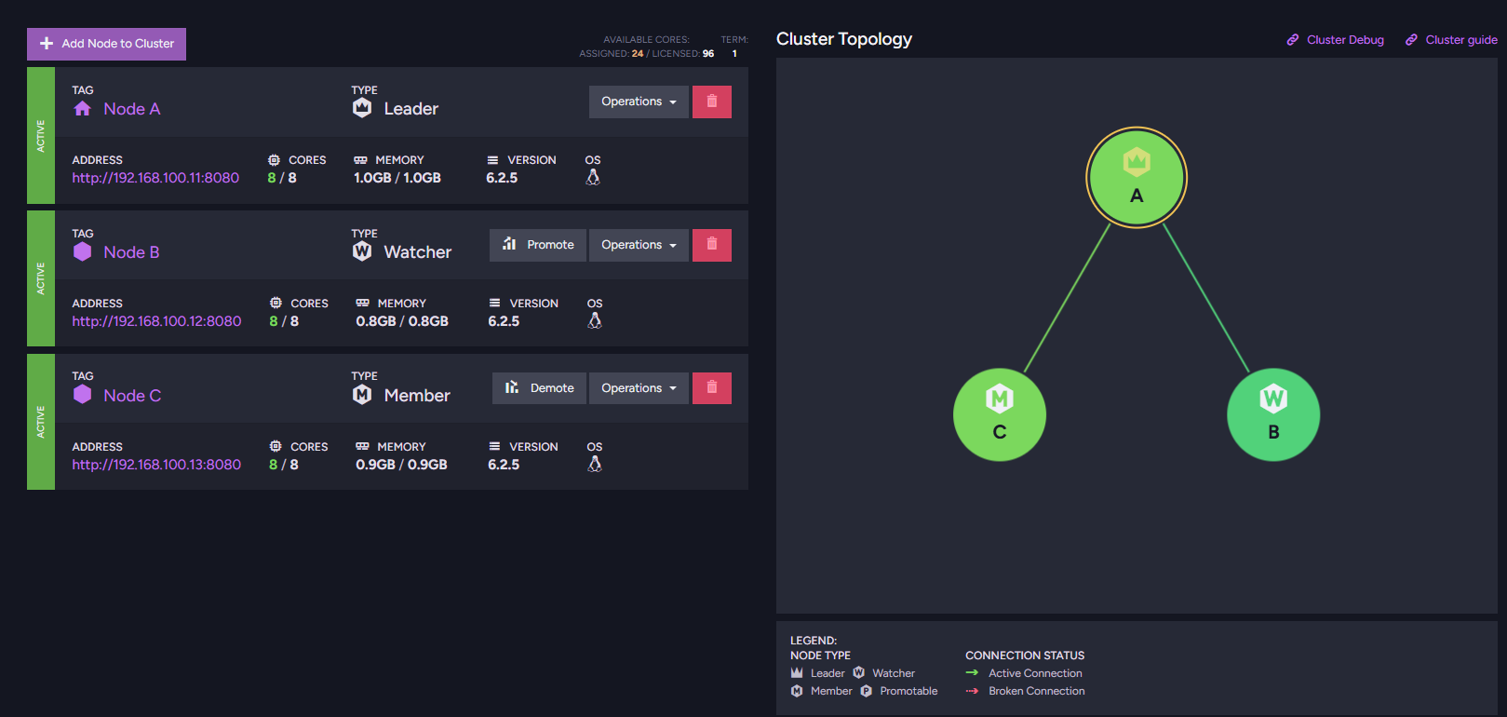Click Leader crown icon in Node A type
Screen dimensions: 1507x717
pos(362,108)
